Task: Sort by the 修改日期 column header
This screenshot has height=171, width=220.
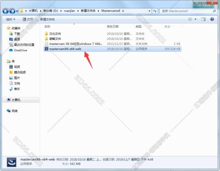Action: (x=113, y=26)
